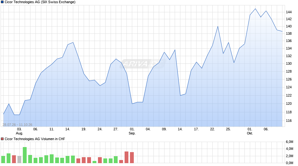Click the '6,0M' volume axis label
This screenshot has height=166, width=298.
pyautogui.click(x=289, y=142)
